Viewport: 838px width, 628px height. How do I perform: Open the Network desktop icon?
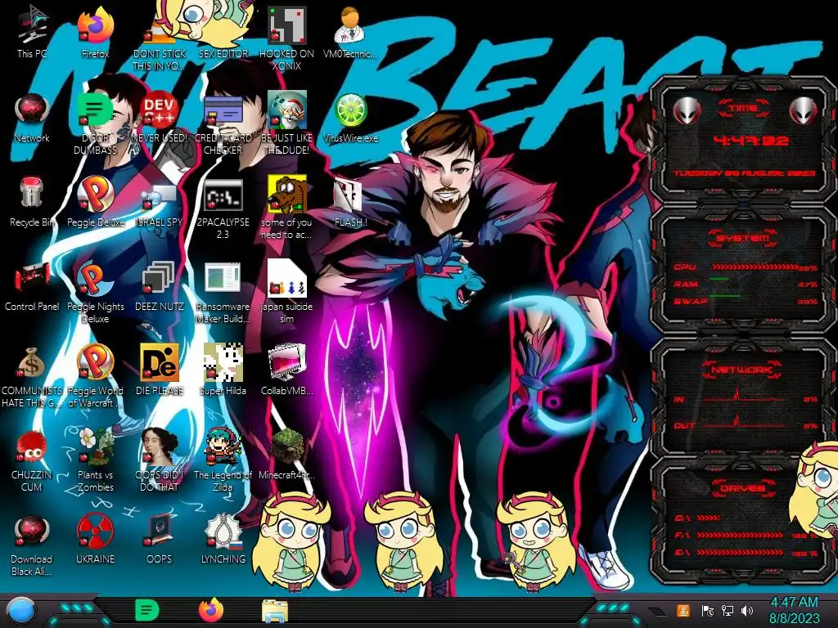[x=32, y=116]
